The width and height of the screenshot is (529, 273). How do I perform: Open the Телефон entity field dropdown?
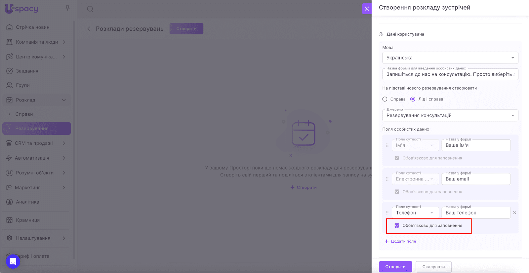click(x=415, y=213)
